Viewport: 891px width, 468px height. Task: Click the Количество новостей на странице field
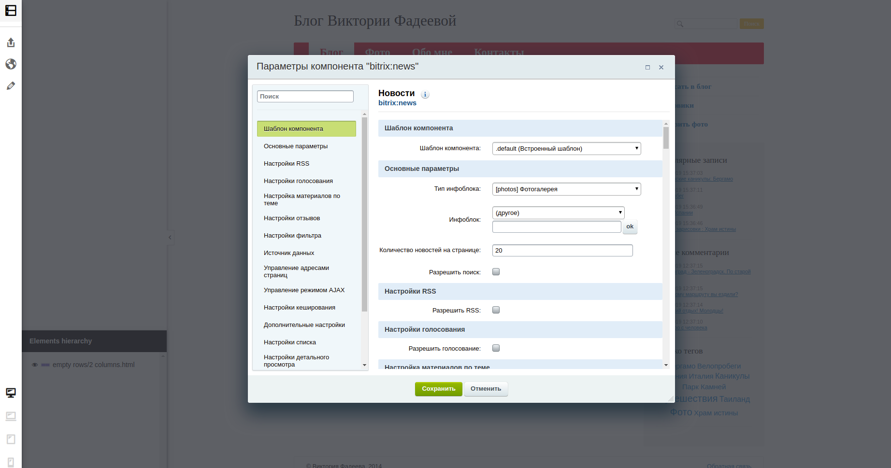562,250
